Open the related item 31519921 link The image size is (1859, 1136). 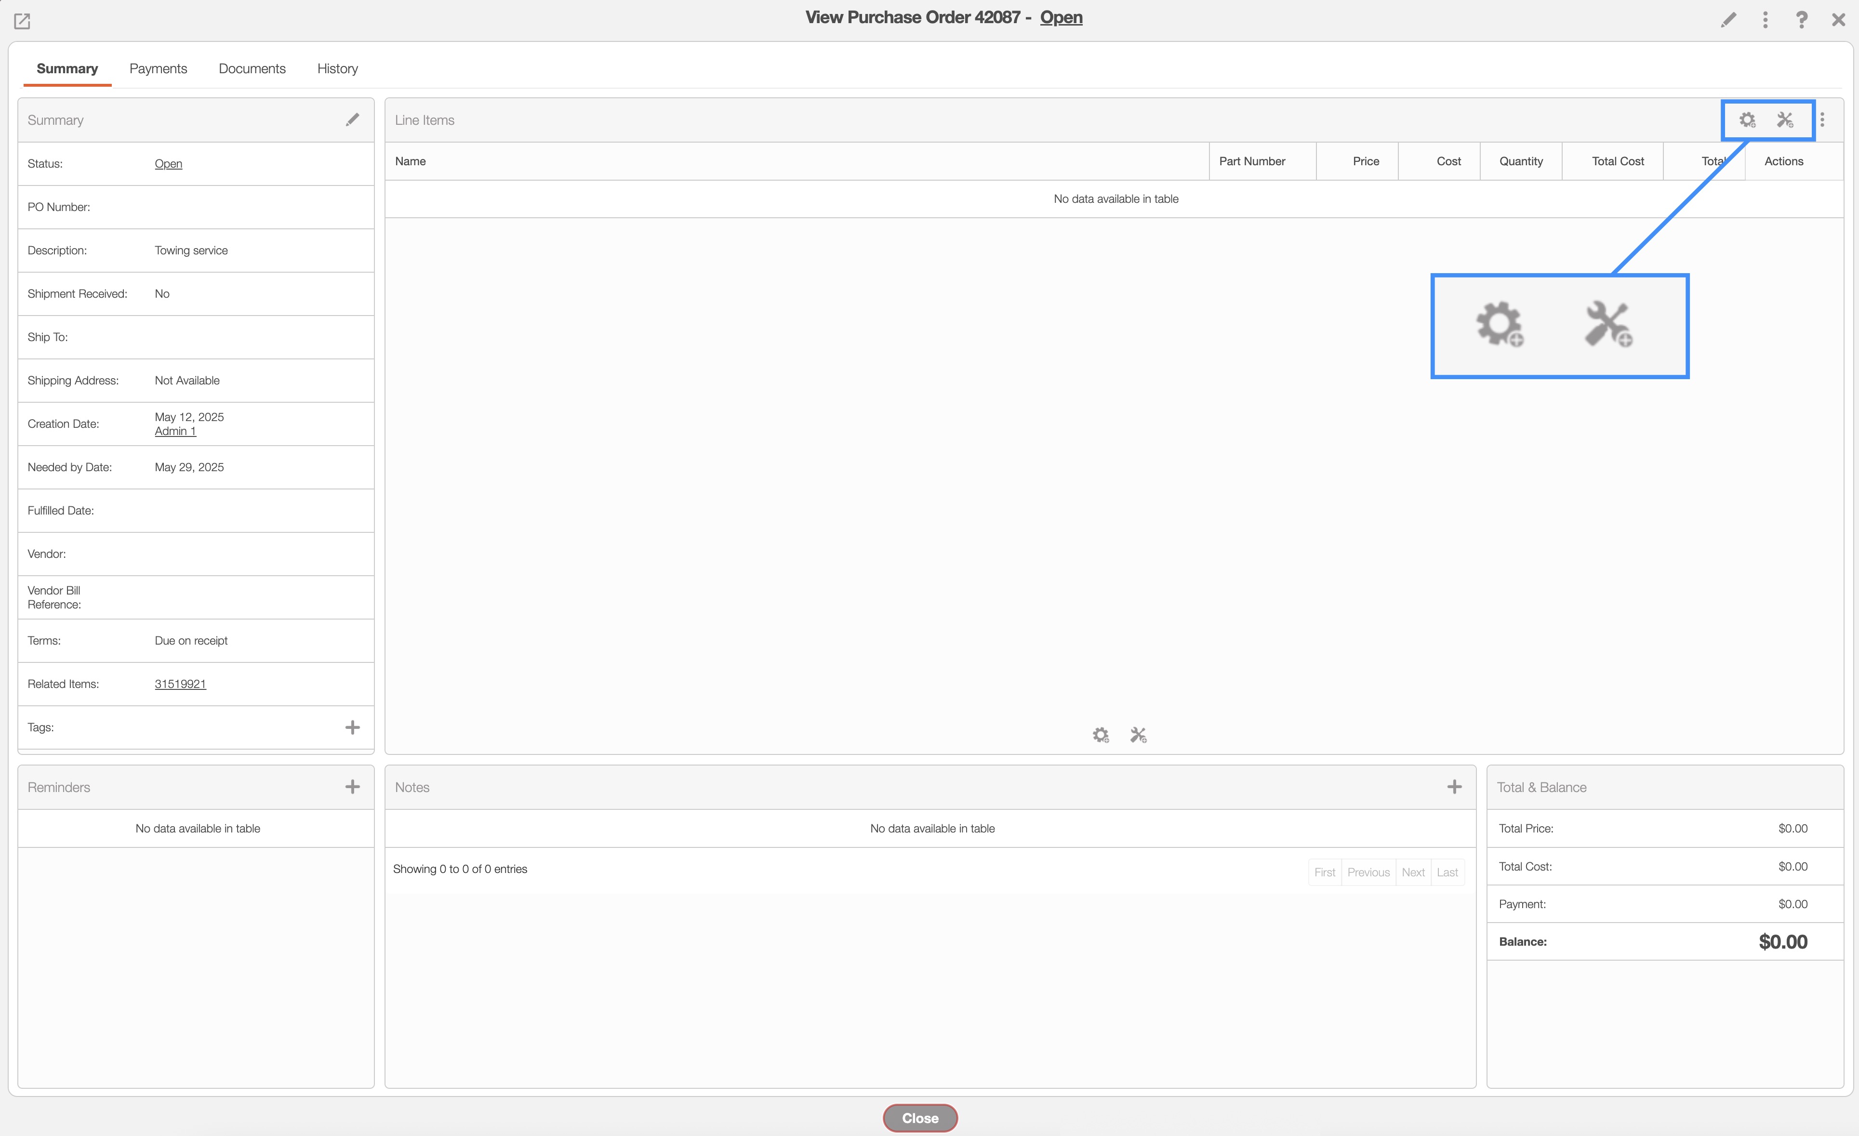(x=180, y=684)
